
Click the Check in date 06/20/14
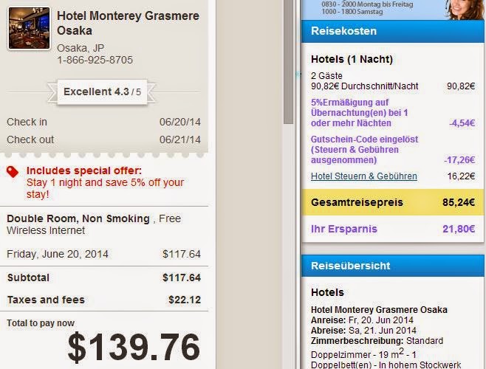coord(179,122)
